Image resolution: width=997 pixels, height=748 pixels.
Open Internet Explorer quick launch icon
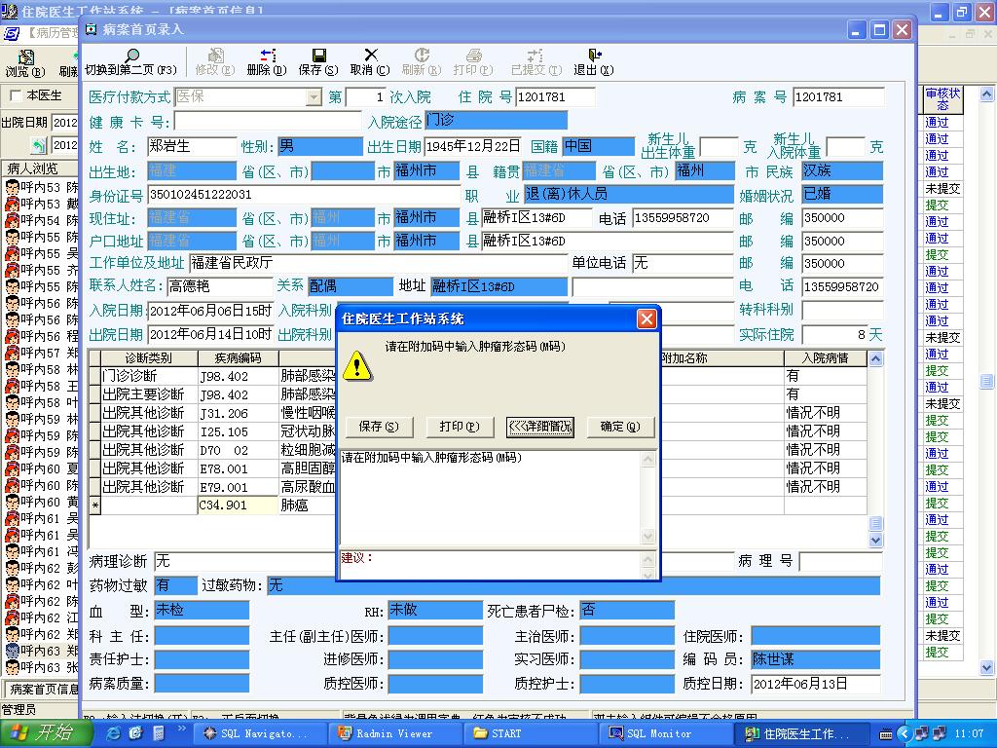point(113,733)
